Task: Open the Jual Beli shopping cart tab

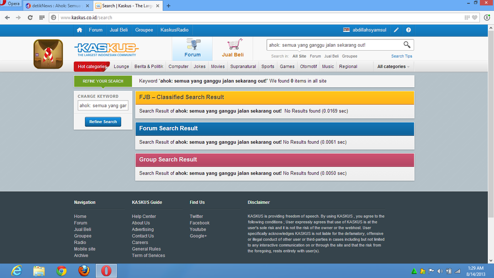Action: [233, 49]
